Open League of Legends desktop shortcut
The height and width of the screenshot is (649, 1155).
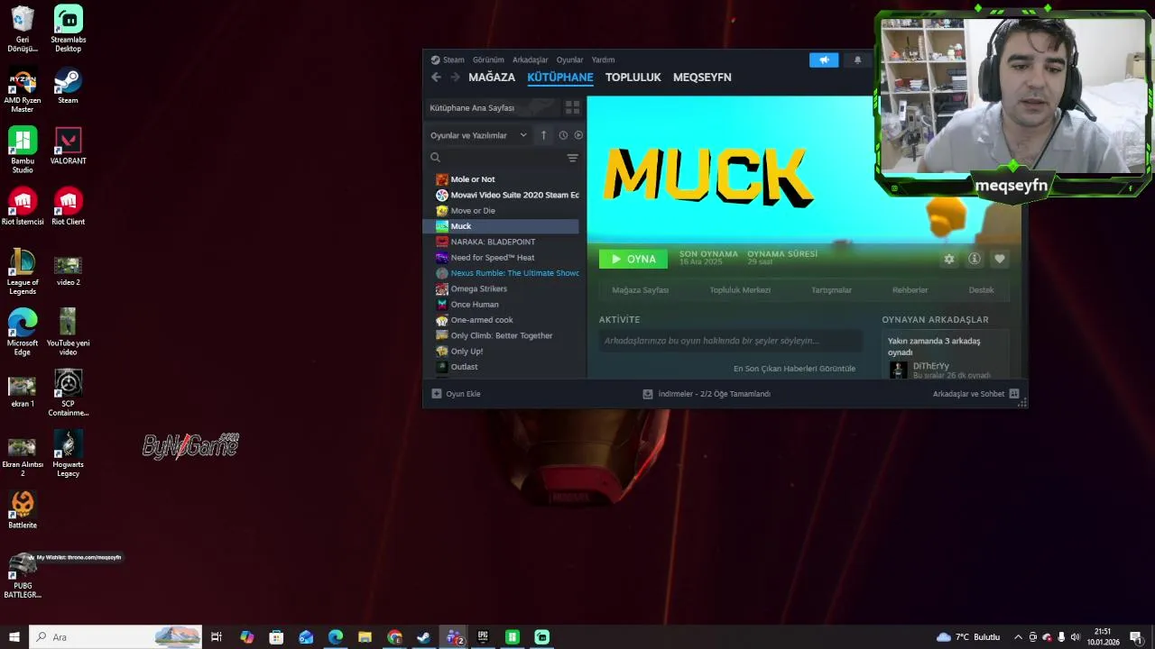click(23, 272)
